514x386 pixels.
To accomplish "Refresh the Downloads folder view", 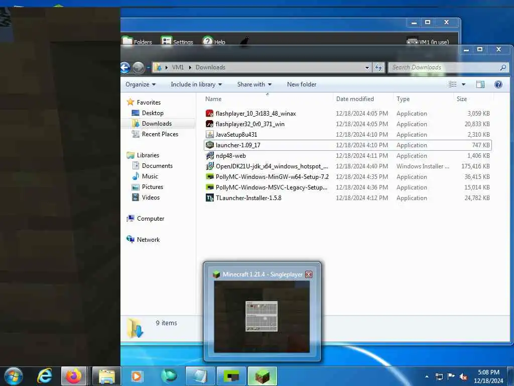I will tap(378, 67).
